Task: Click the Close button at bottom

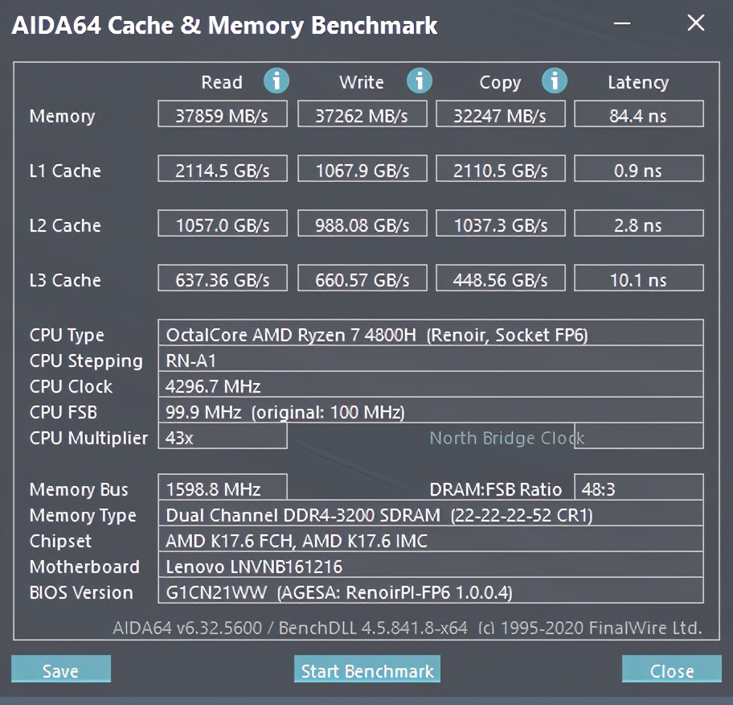Action: point(671,670)
